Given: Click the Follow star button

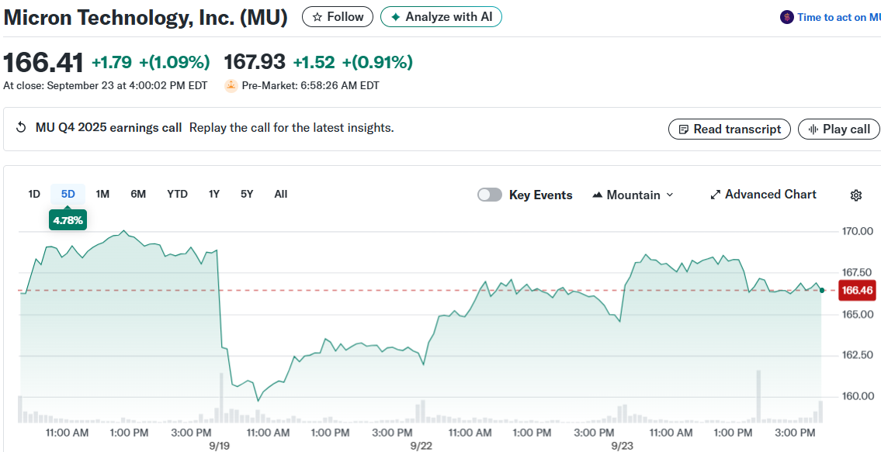Looking at the screenshot, I should coord(337,17).
